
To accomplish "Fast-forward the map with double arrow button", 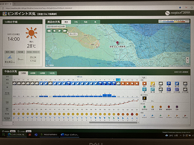I will point(65,31).
